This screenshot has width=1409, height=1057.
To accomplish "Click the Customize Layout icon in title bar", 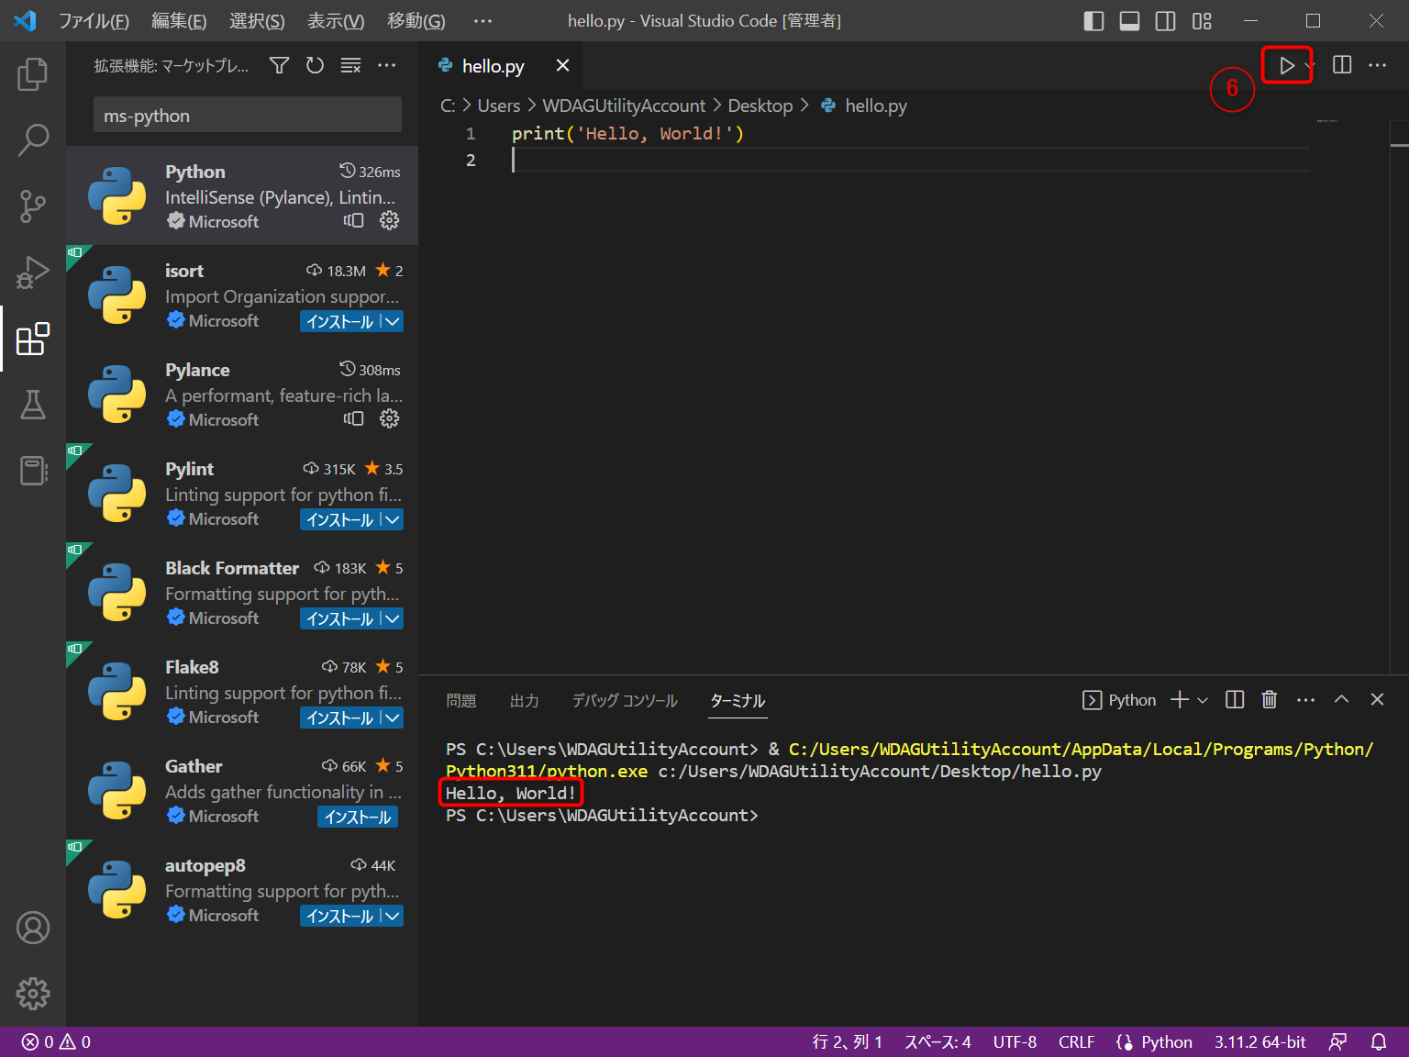I will tap(1202, 21).
